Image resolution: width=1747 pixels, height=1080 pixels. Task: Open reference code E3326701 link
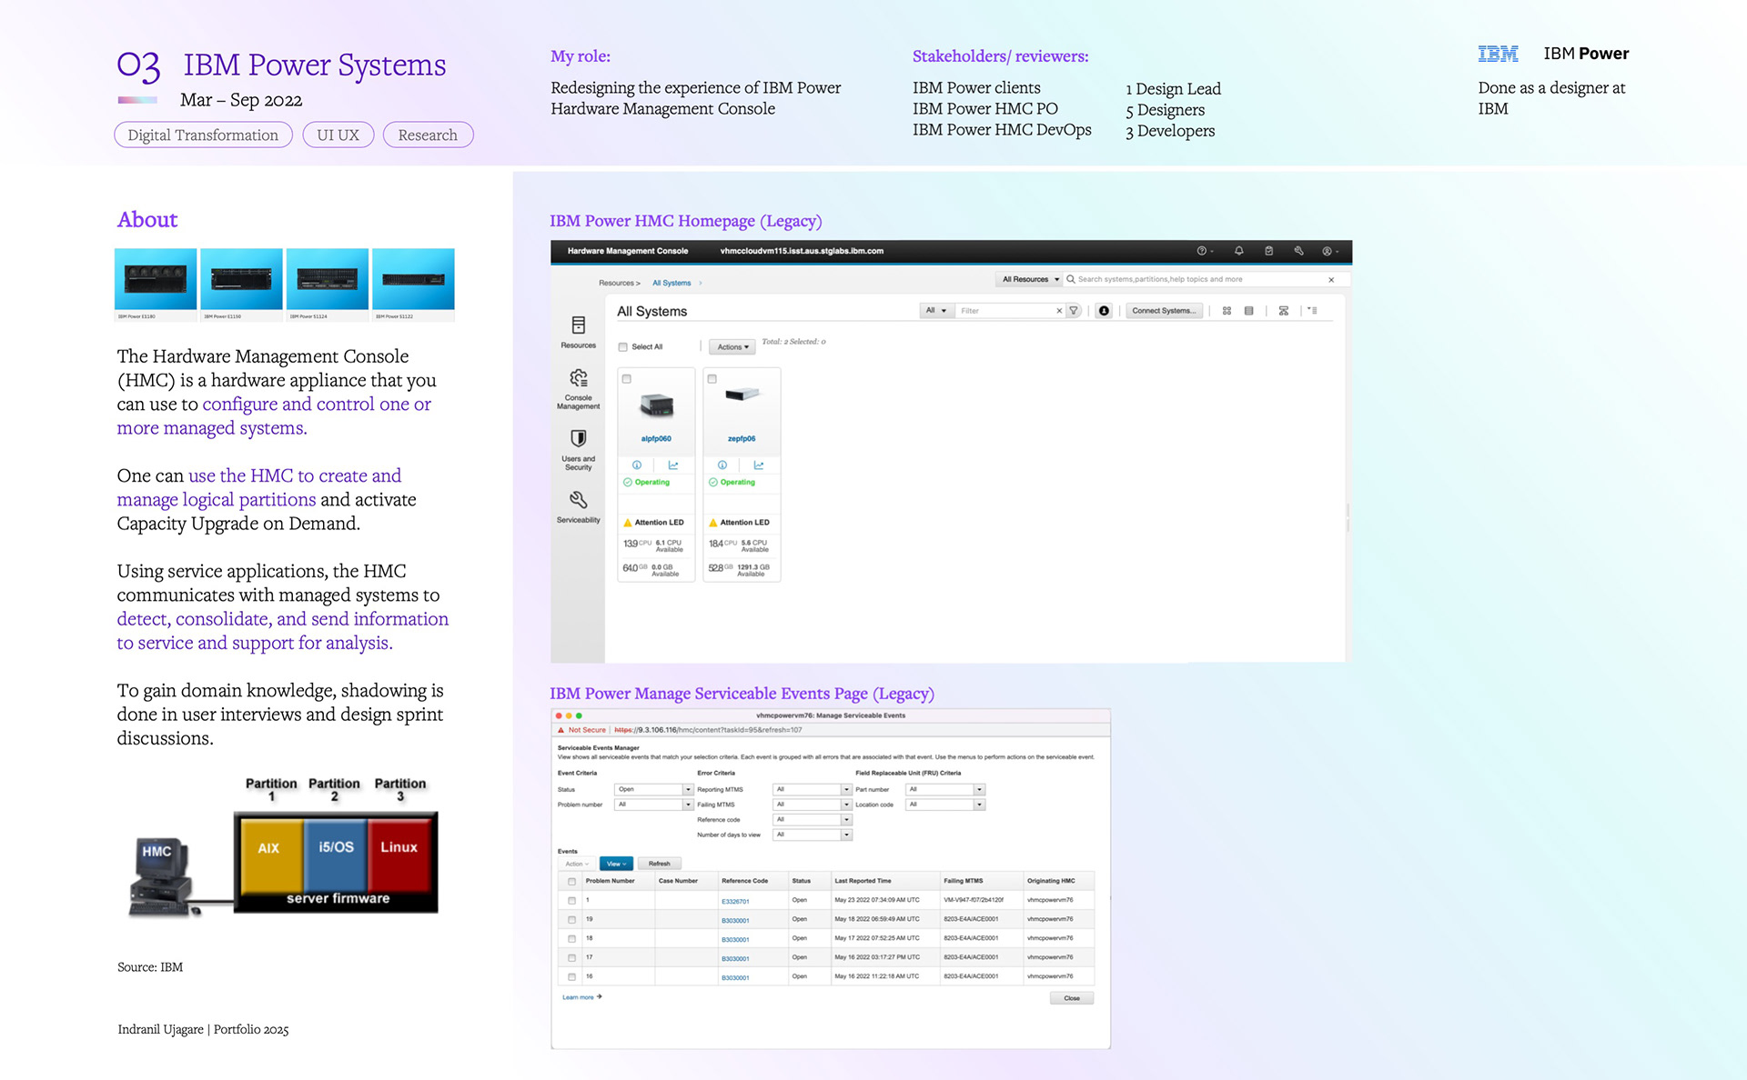pos(735,902)
